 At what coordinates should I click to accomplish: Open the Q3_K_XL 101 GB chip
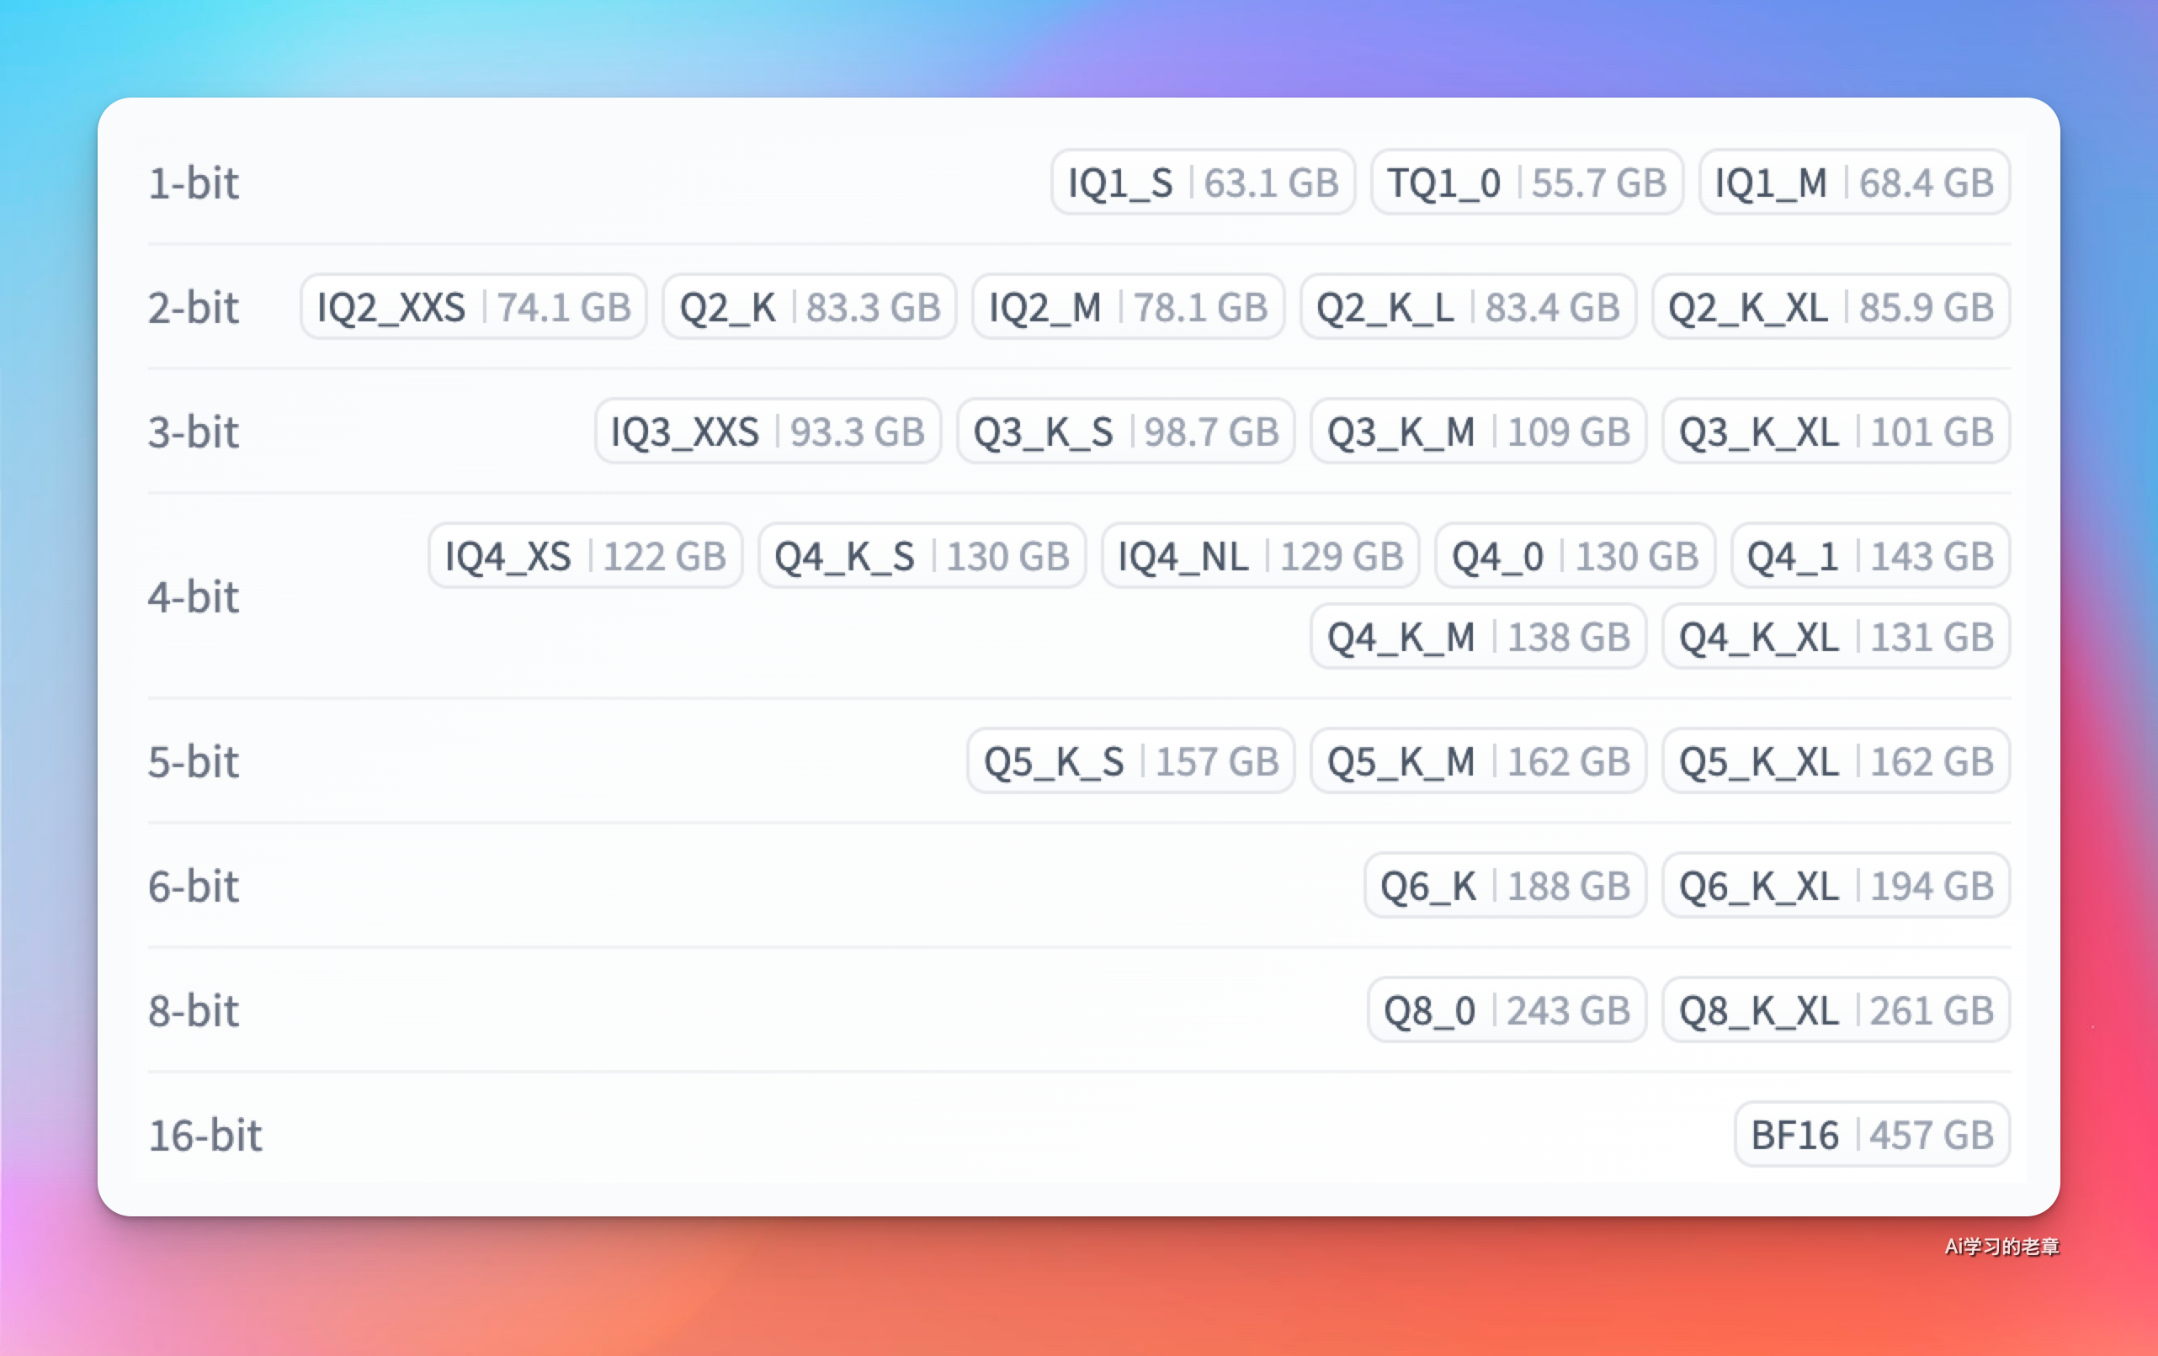(1836, 432)
